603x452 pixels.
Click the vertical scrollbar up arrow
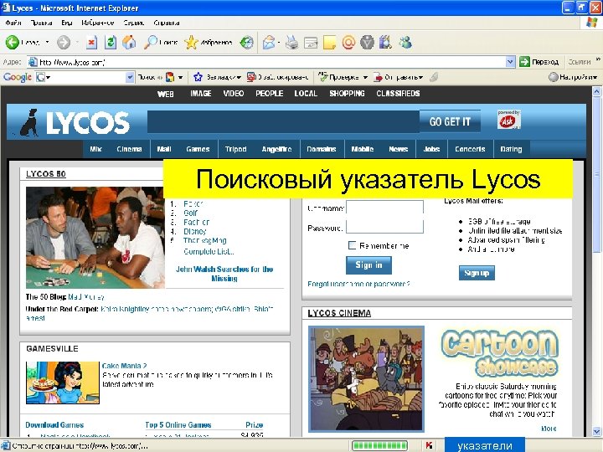596,91
